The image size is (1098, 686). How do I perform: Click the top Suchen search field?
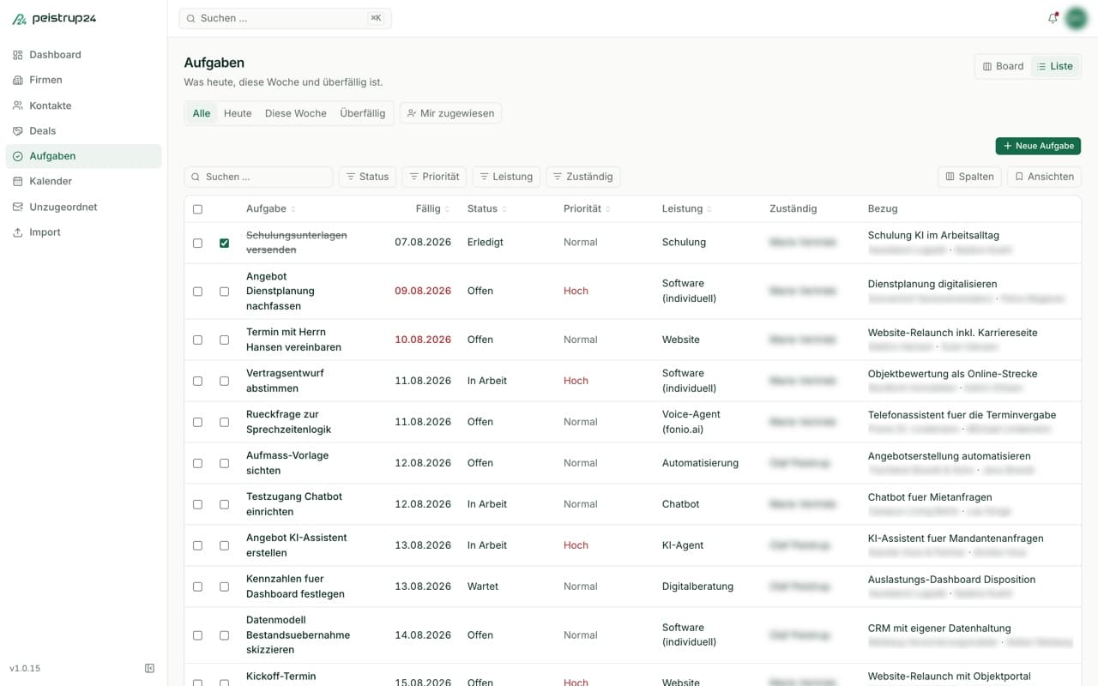285,18
